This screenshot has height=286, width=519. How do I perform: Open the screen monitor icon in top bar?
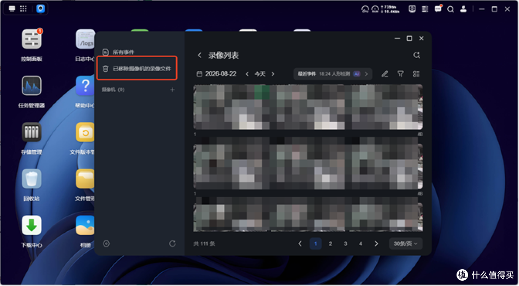tap(412, 9)
